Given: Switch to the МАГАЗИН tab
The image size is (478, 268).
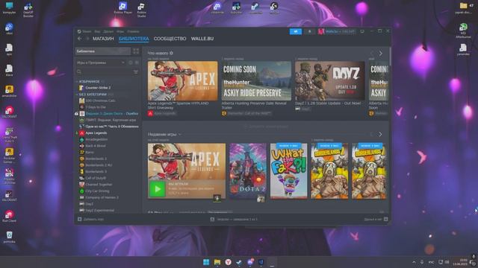Looking at the screenshot, I should point(103,39).
